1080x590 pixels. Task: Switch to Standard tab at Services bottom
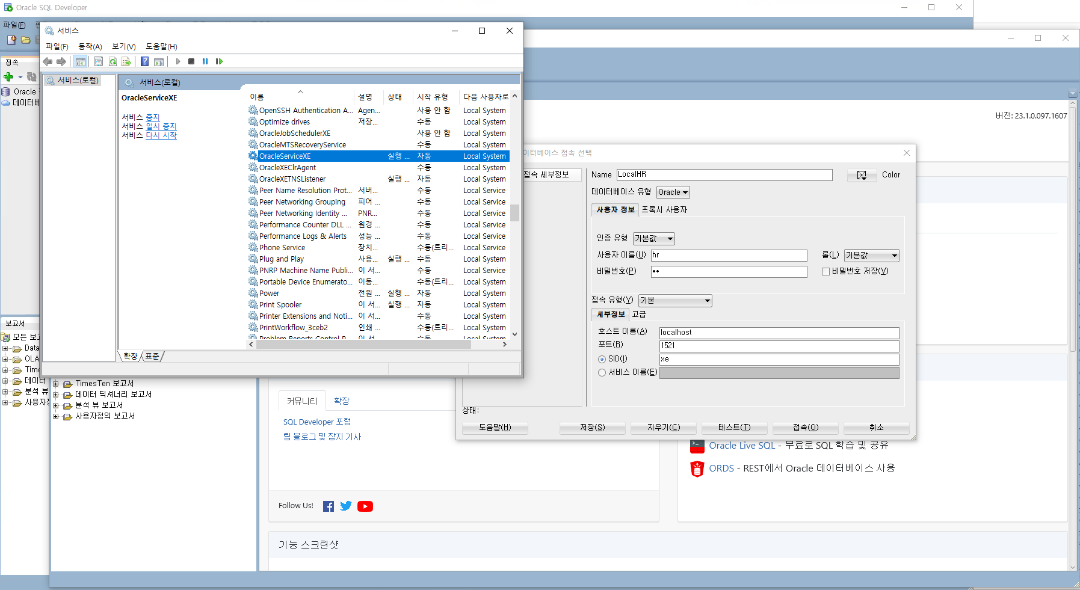[153, 356]
